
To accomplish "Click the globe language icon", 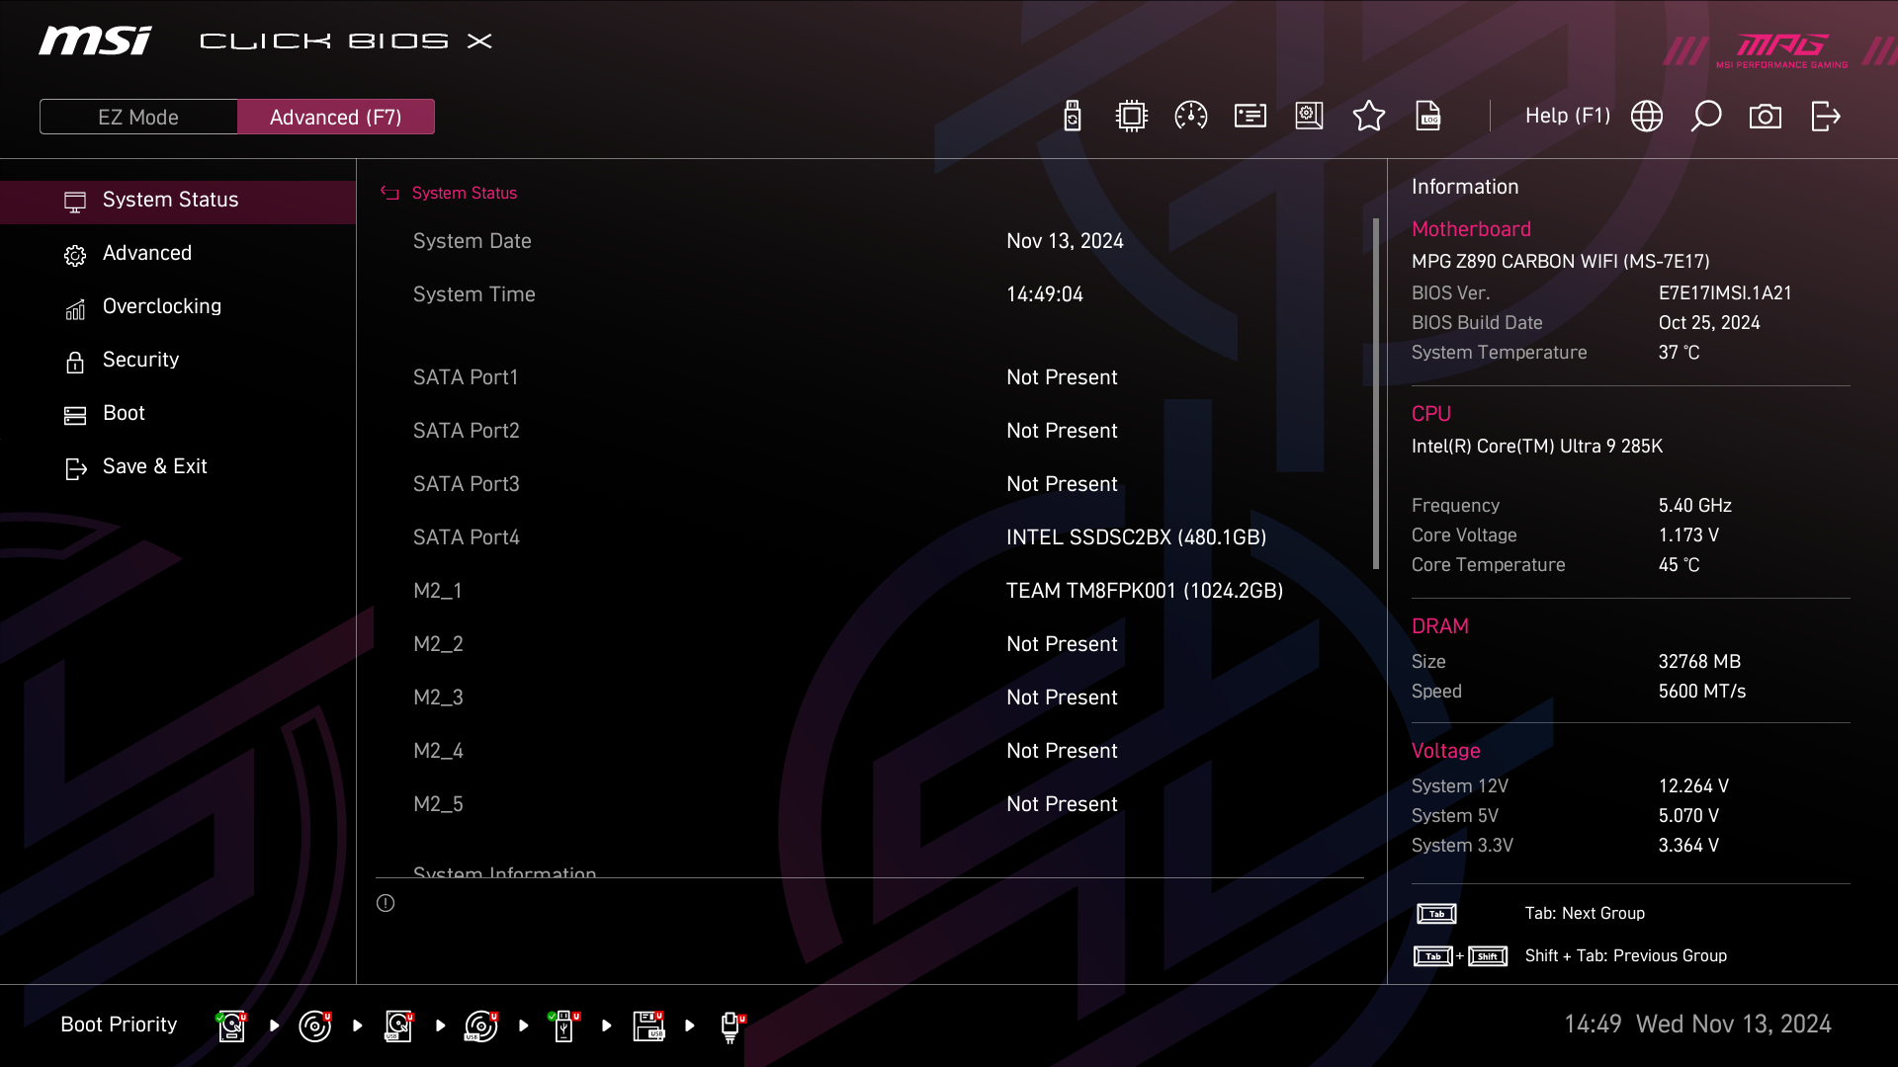I will point(1646,117).
